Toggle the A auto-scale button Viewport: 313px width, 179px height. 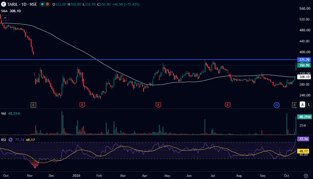pos(302,104)
